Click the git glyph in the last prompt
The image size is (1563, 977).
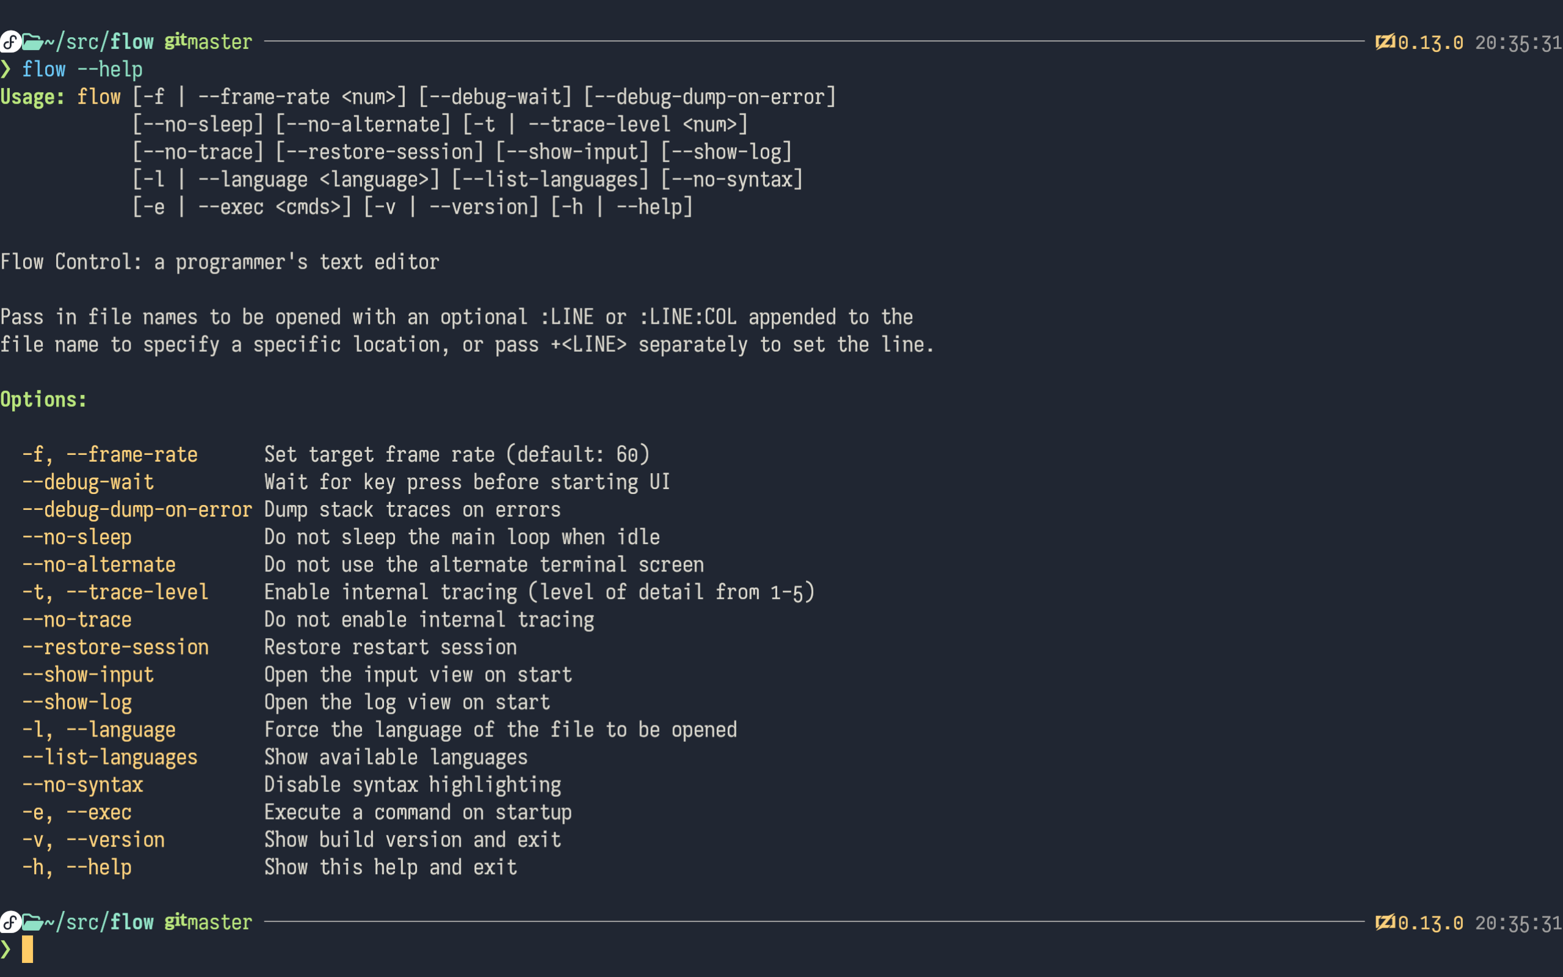pyautogui.click(x=176, y=921)
